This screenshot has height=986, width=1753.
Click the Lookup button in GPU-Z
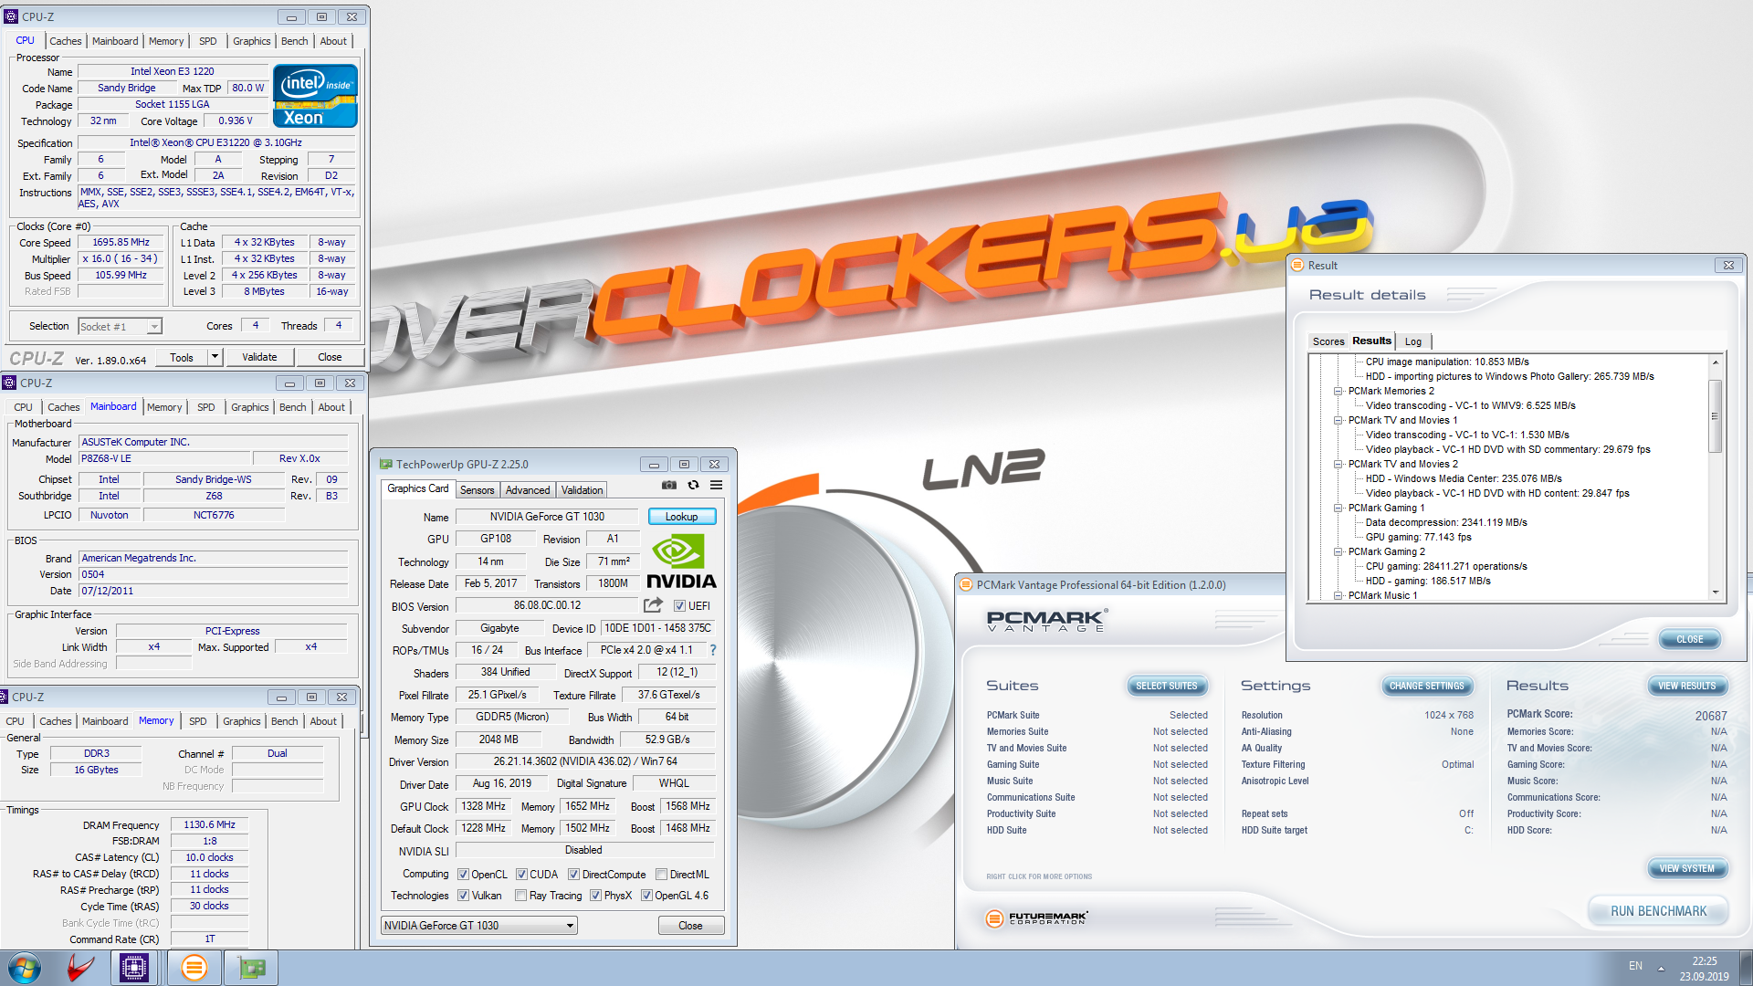click(x=682, y=517)
